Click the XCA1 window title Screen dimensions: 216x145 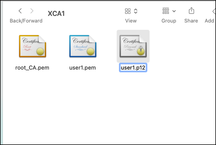(x=56, y=14)
